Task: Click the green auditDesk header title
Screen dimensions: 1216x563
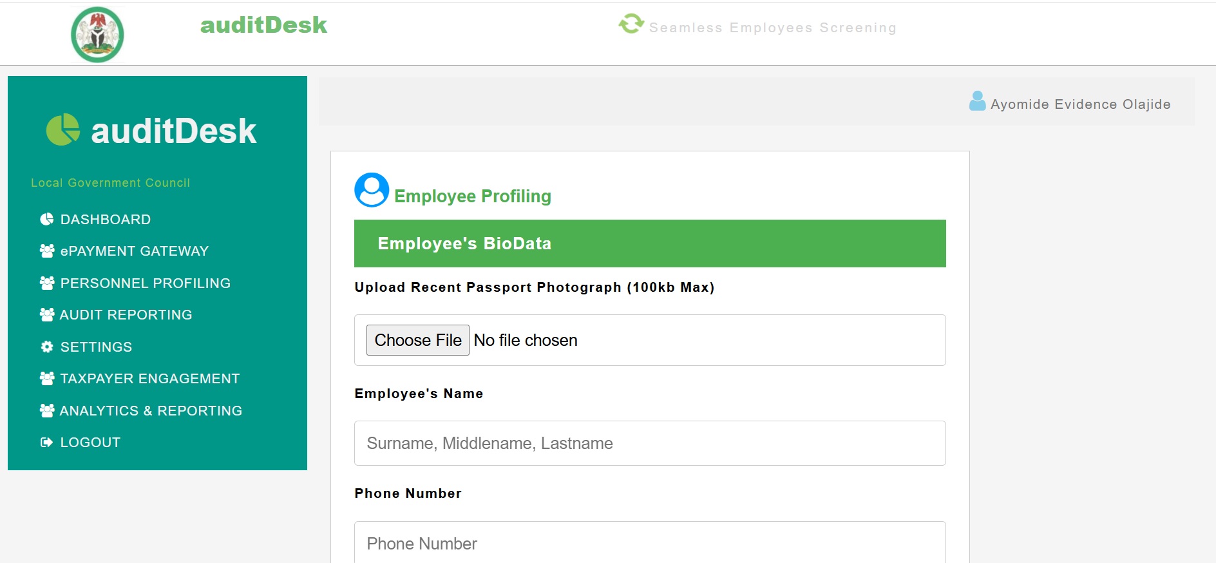Action: click(x=263, y=25)
